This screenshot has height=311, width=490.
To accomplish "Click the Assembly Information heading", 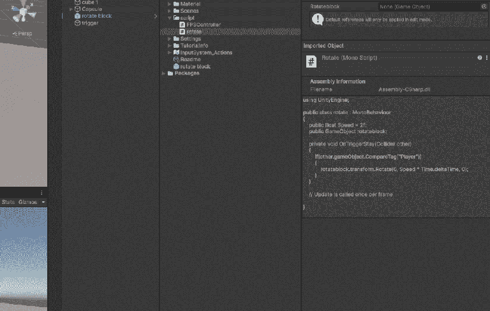I will 338,81.
